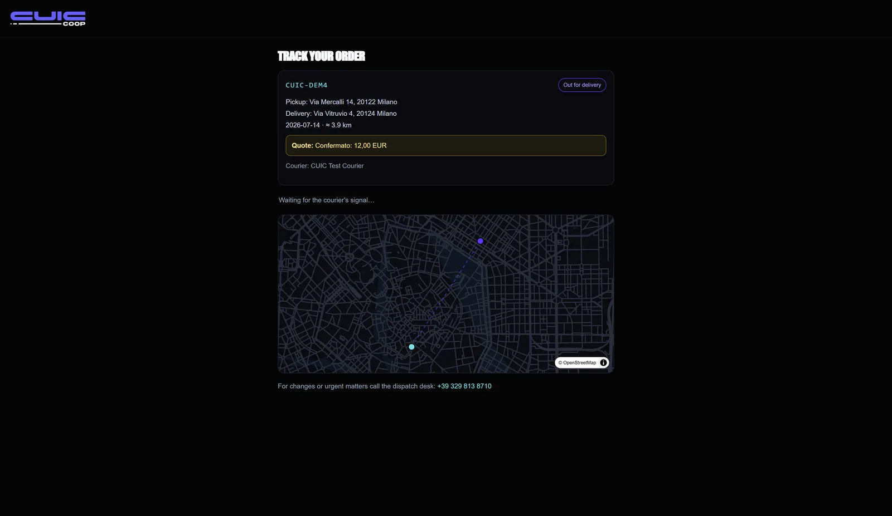Click the pickup address Via Mercalli 14
The height and width of the screenshot is (516, 892).
341,102
